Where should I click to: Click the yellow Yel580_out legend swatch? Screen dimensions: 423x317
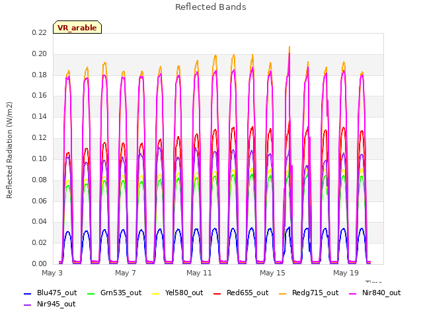(x=156, y=293)
